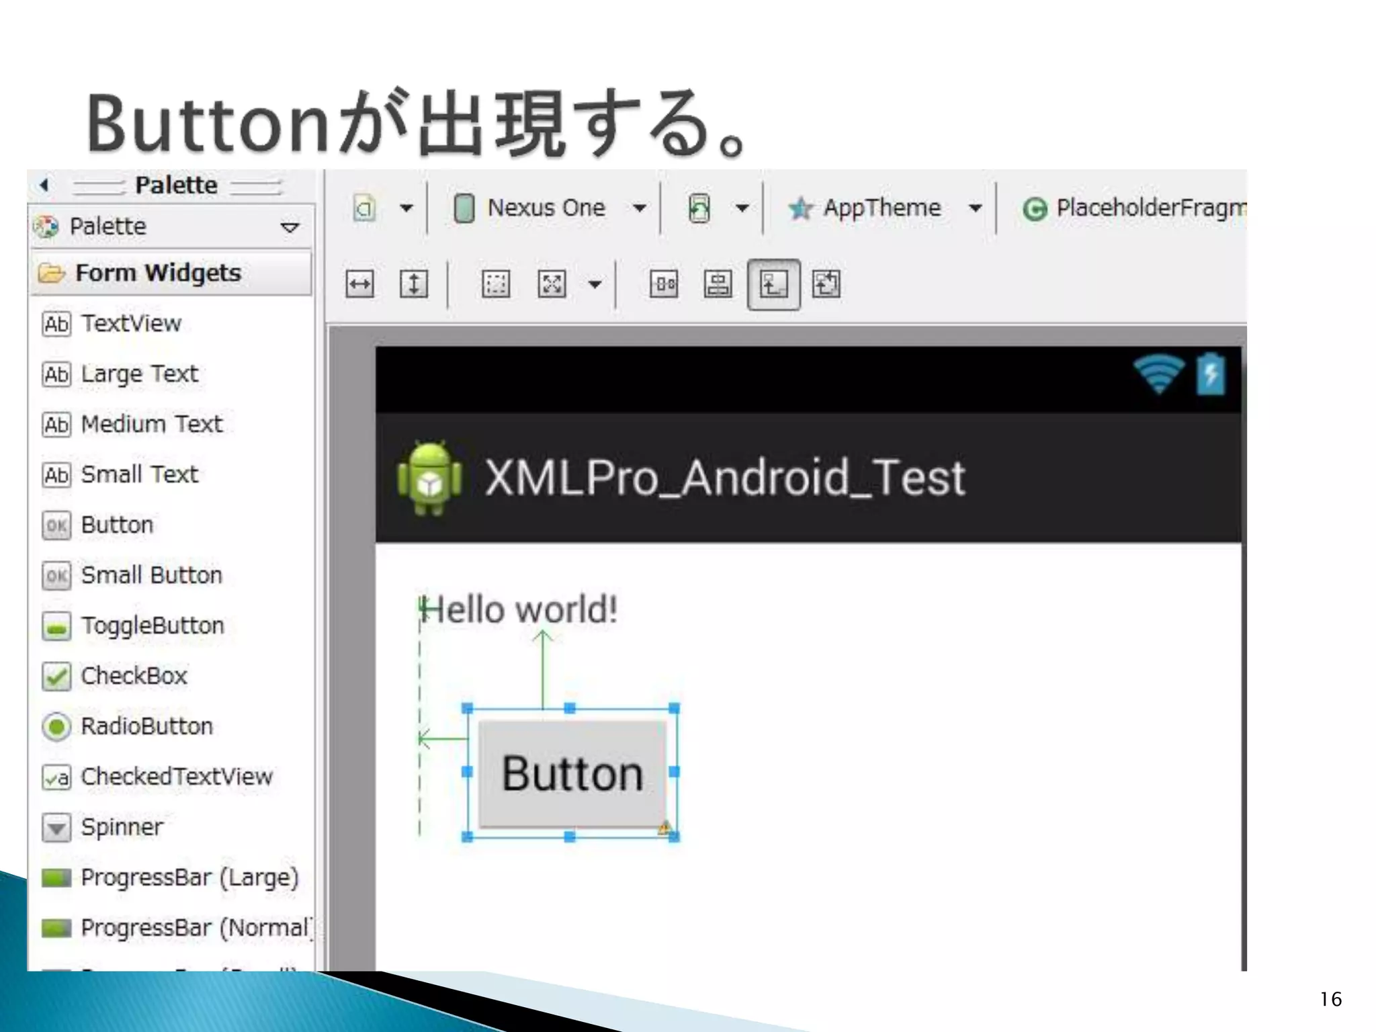Image resolution: width=1376 pixels, height=1032 pixels.
Task: Click the toggle fill height icon
Action: click(x=414, y=284)
